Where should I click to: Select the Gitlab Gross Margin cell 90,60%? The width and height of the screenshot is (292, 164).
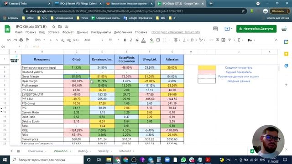(x=76, y=77)
